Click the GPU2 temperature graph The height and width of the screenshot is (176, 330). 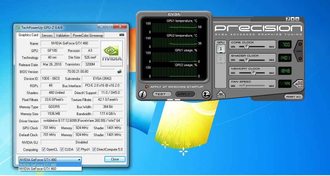pos(174,42)
